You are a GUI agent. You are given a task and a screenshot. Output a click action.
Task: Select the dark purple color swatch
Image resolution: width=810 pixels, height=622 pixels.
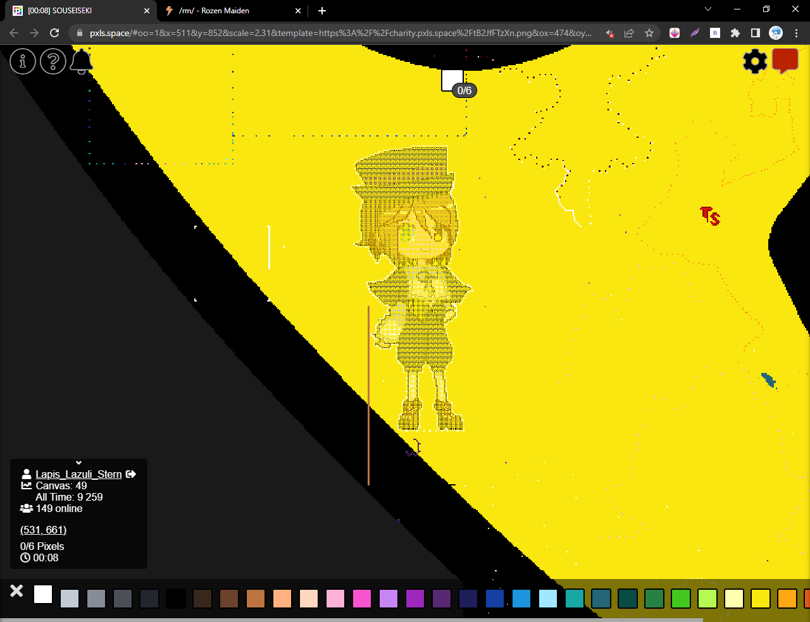pyautogui.click(x=442, y=599)
